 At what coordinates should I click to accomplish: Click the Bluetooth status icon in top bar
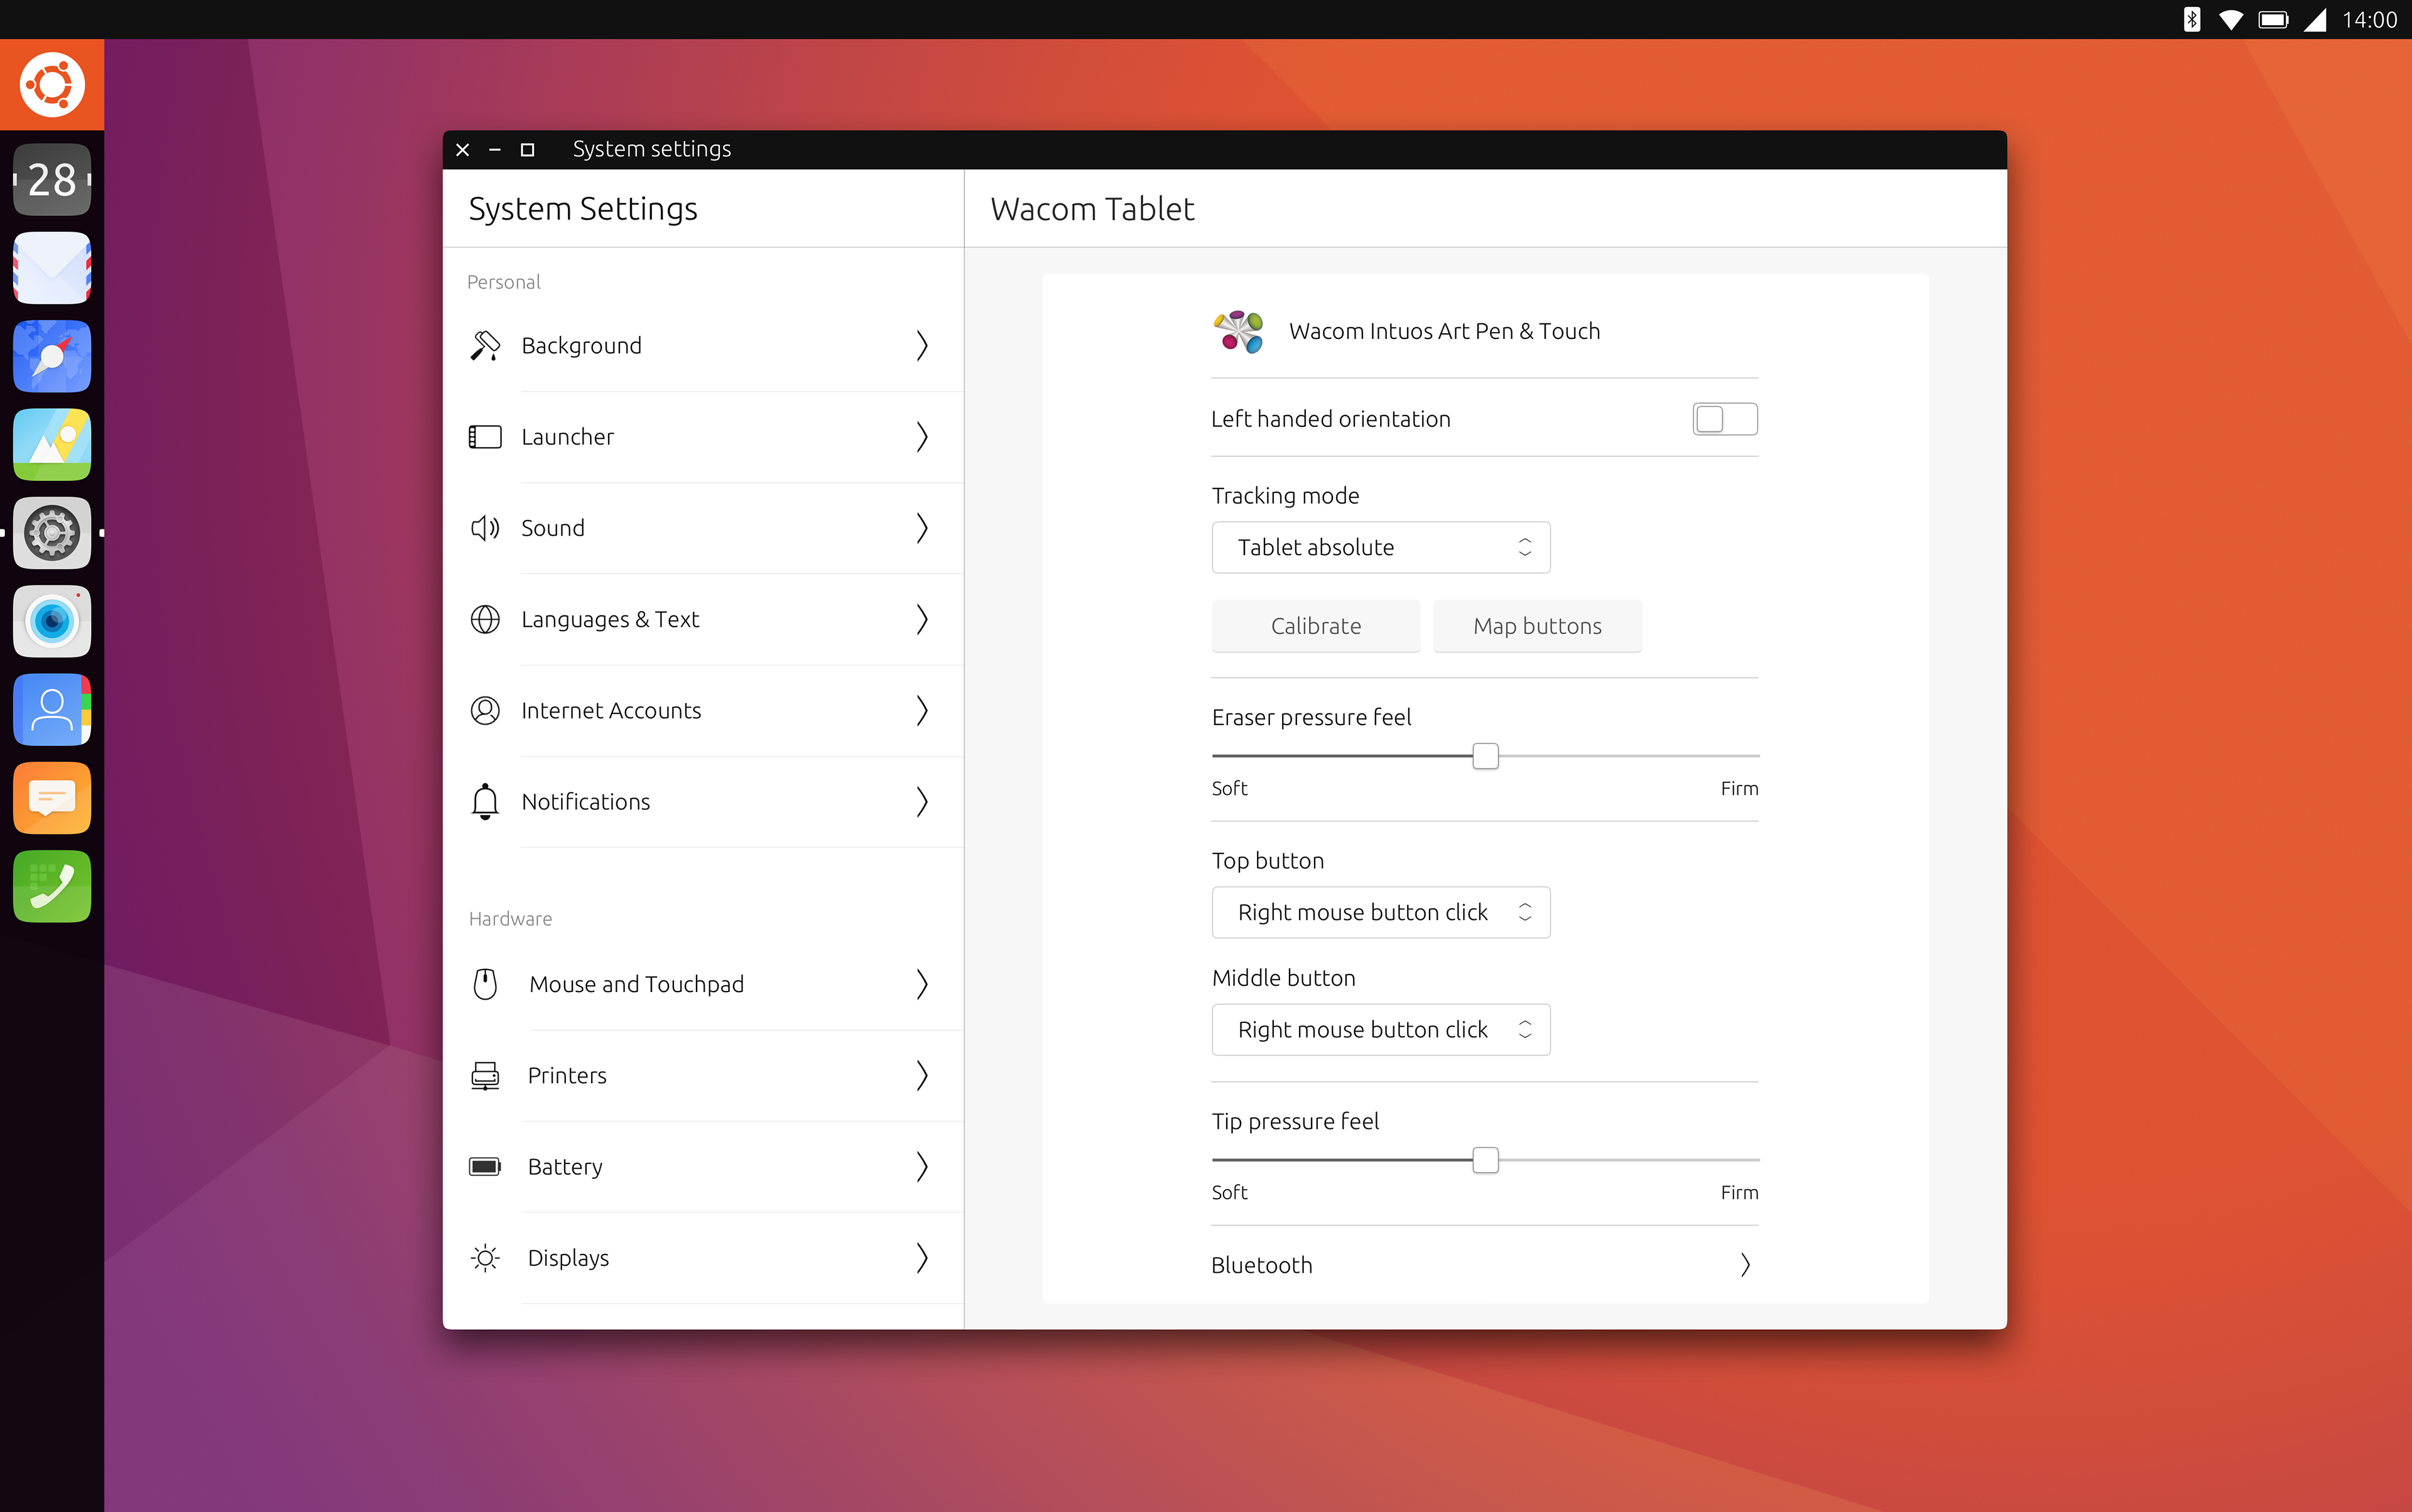pos(2191,20)
